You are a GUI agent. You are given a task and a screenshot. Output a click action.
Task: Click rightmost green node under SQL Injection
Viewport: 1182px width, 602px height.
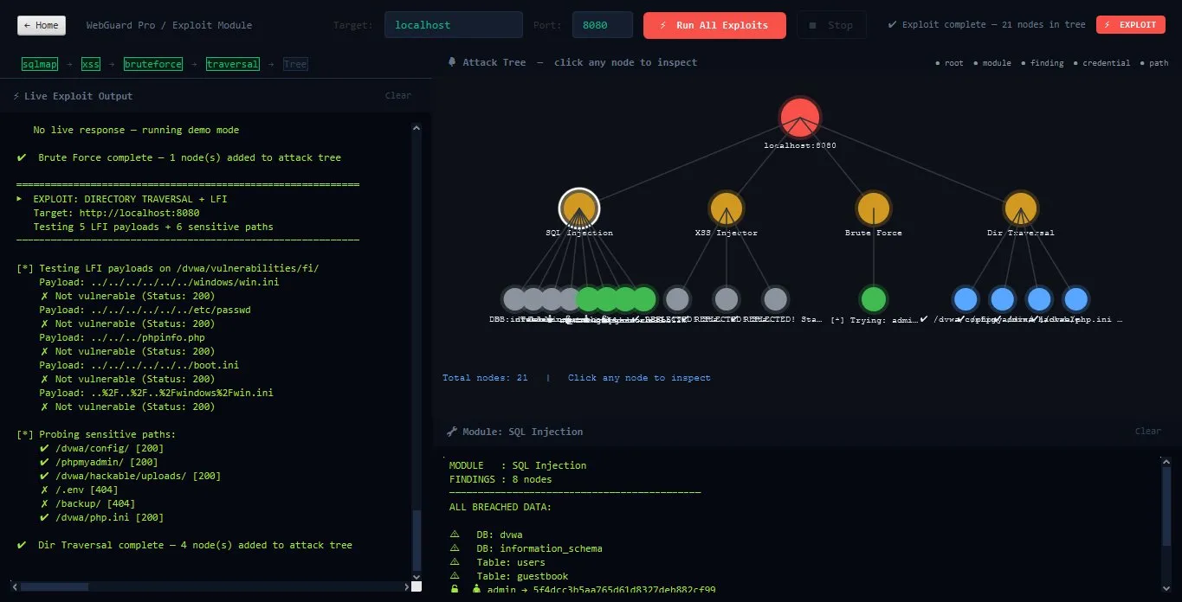(x=643, y=299)
